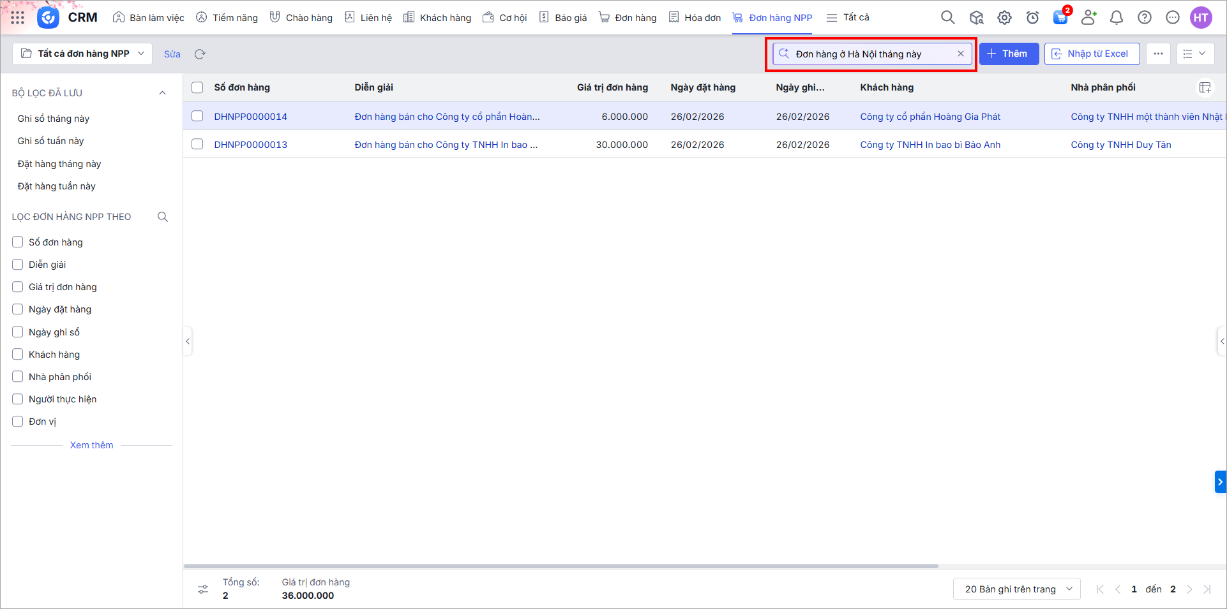Click the Thêm button
This screenshot has width=1227, height=609.
(x=1009, y=54)
